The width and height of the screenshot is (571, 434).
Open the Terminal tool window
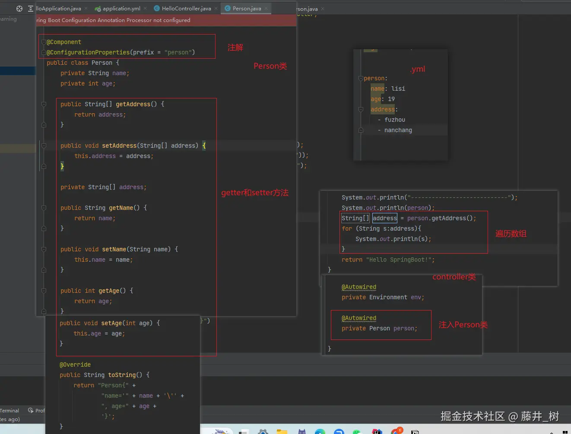[10, 411]
